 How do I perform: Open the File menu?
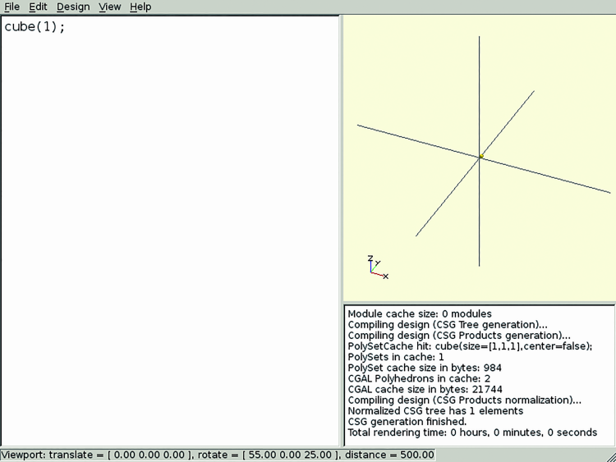pyautogui.click(x=11, y=7)
